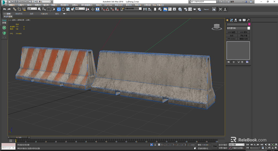Screen dimensions: 278x151
Task: Click the search keyword input field
Action: coord(203,2)
